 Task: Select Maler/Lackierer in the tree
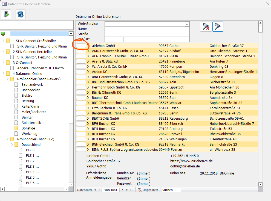[34, 112]
